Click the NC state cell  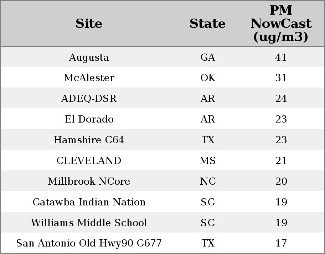(208, 181)
